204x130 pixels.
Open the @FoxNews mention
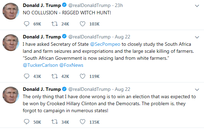pos(71,65)
